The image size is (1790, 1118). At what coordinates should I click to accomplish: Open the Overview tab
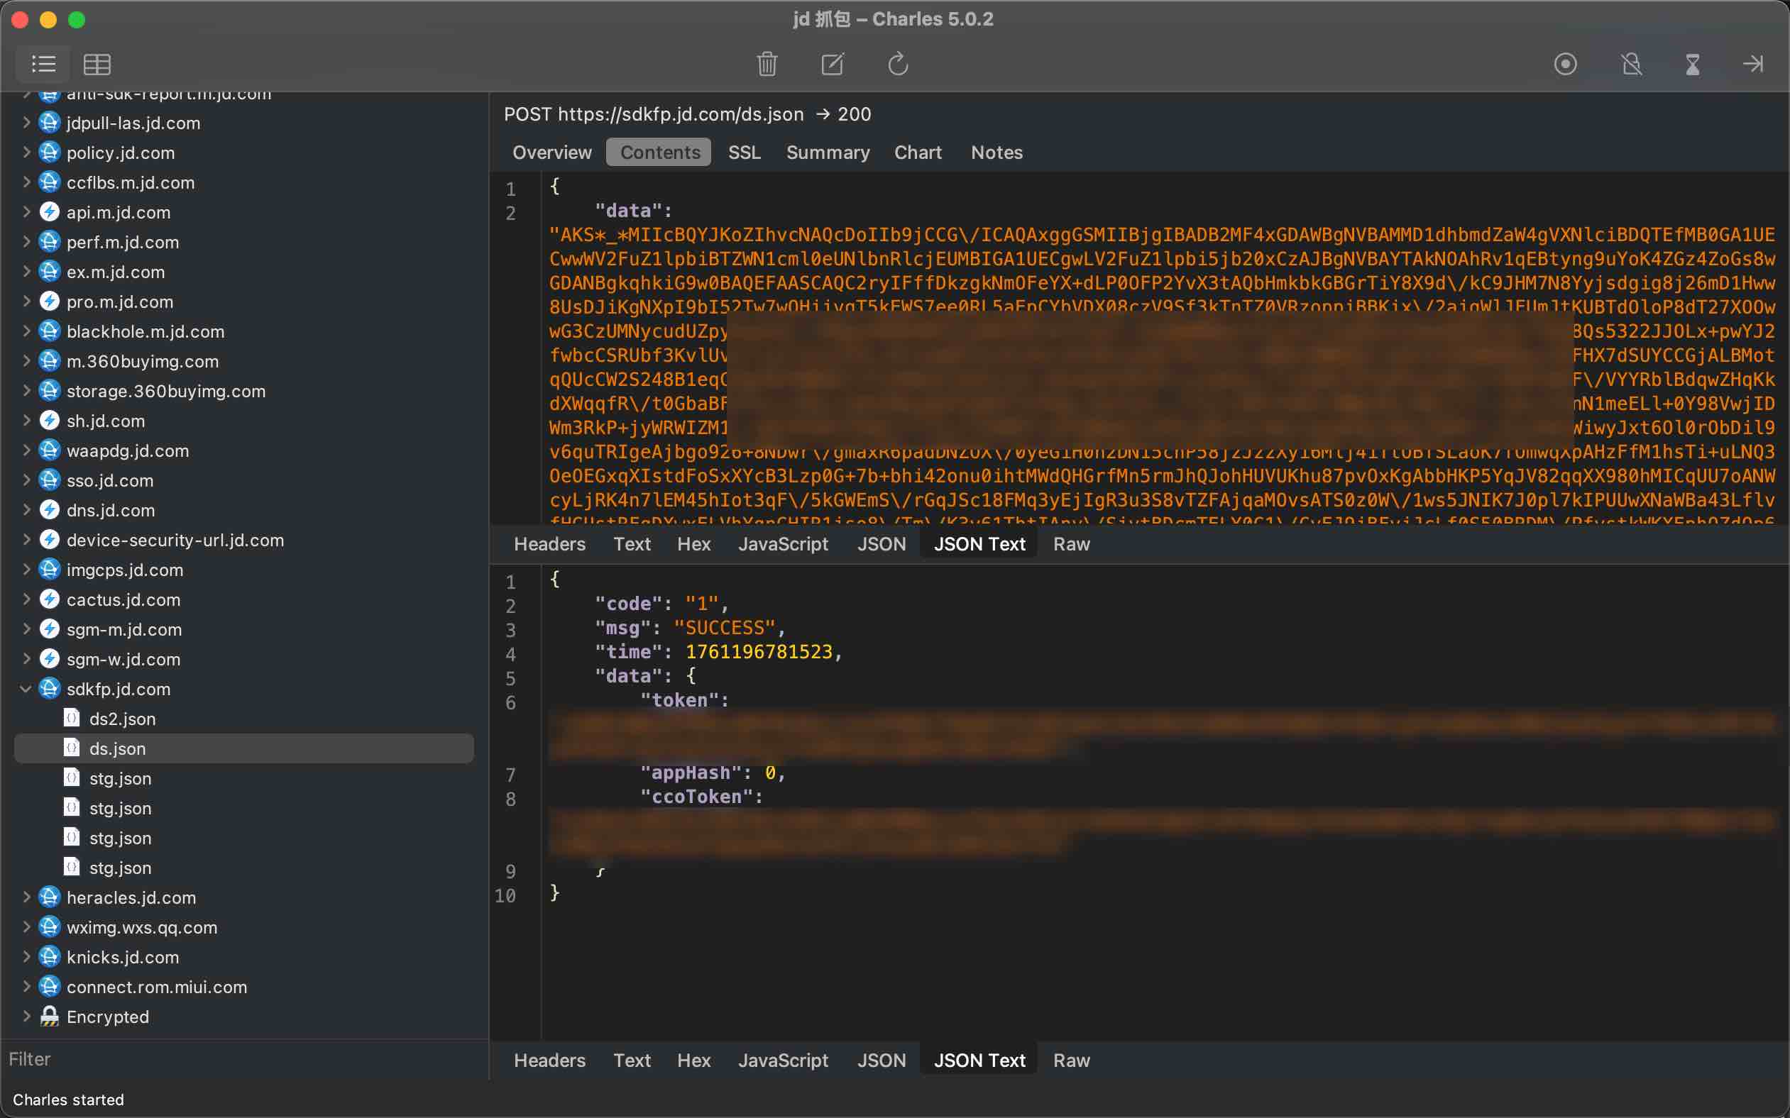(x=551, y=153)
